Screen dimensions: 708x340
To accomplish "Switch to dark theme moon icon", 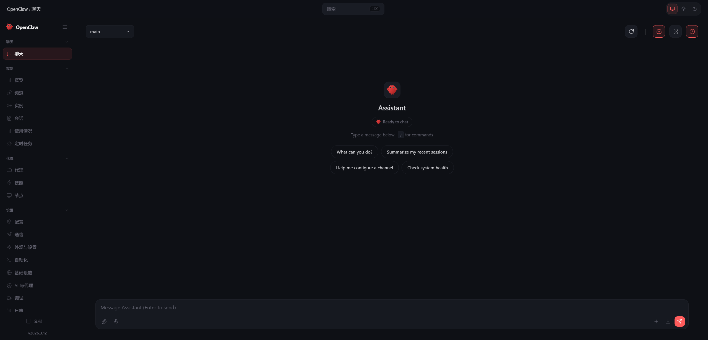I will click(x=694, y=9).
